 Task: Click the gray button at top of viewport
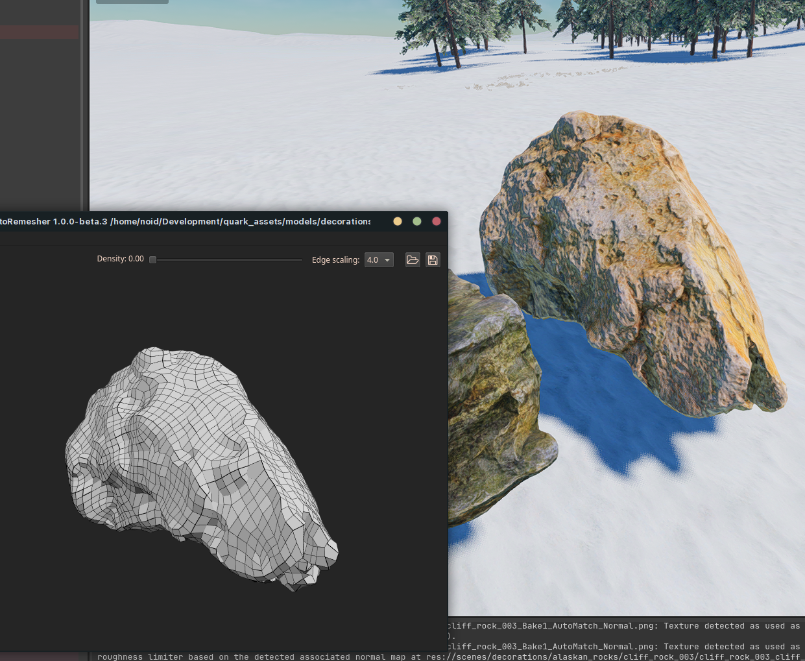coord(132,2)
